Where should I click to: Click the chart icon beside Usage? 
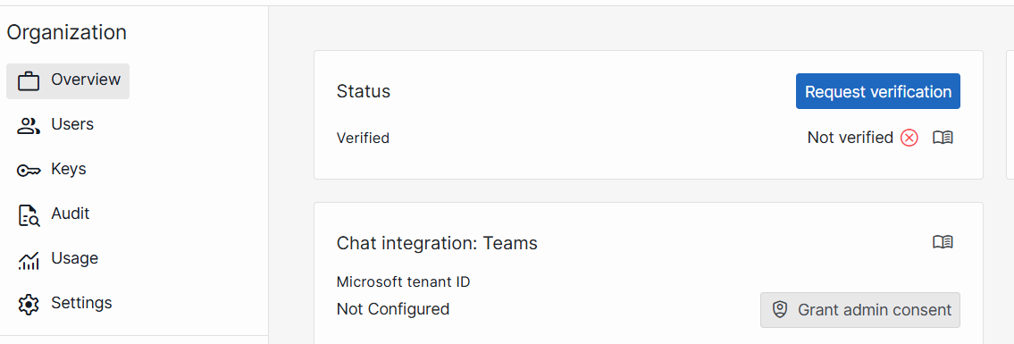pyautogui.click(x=29, y=260)
